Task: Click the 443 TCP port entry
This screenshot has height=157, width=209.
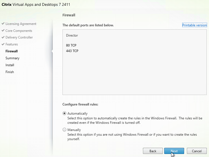Action: coord(72,51)
